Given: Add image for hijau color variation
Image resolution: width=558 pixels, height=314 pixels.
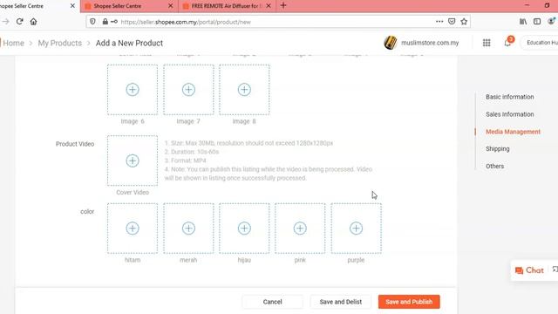Looking at the screenshot, I should point(244,229).
